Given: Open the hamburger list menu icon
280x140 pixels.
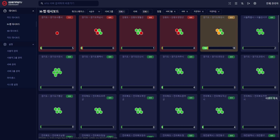Looking at the screenshot, I should click(236, 3).
